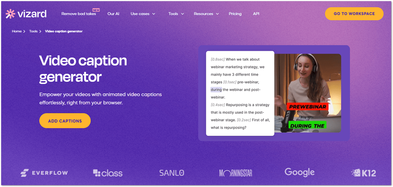The height and width of the screenshot is (187, 393).
Task: Click the NEW badge above Remove bad takes
Action: tap(96, 10)
